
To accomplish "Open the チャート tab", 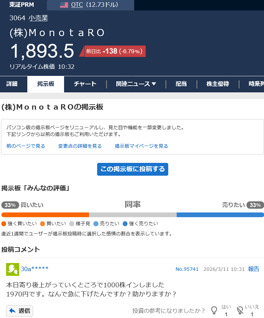I will point(85,84).
